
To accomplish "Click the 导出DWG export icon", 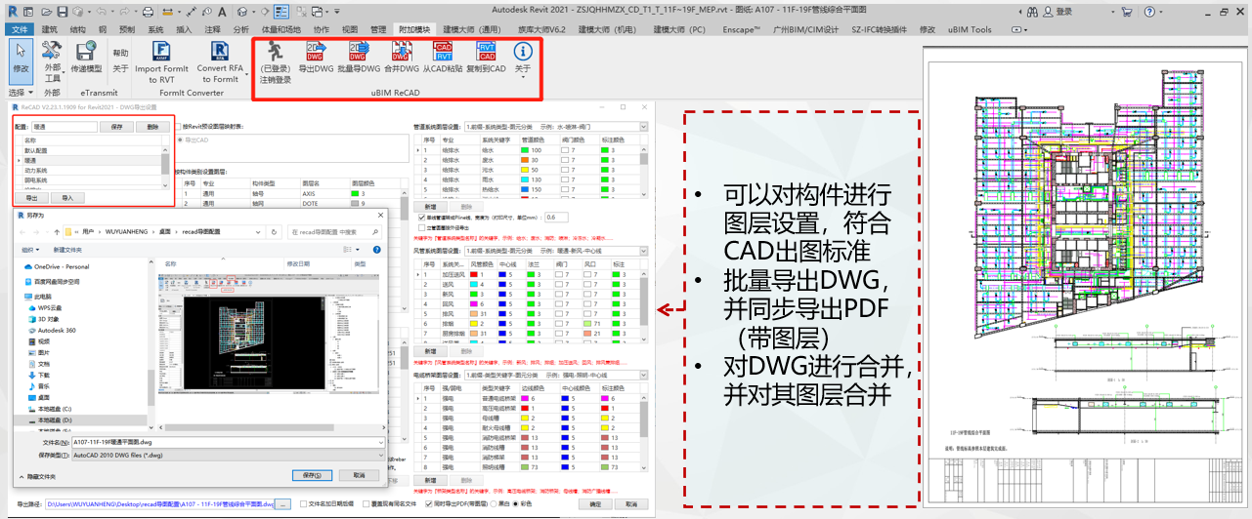I will [315, 52].
